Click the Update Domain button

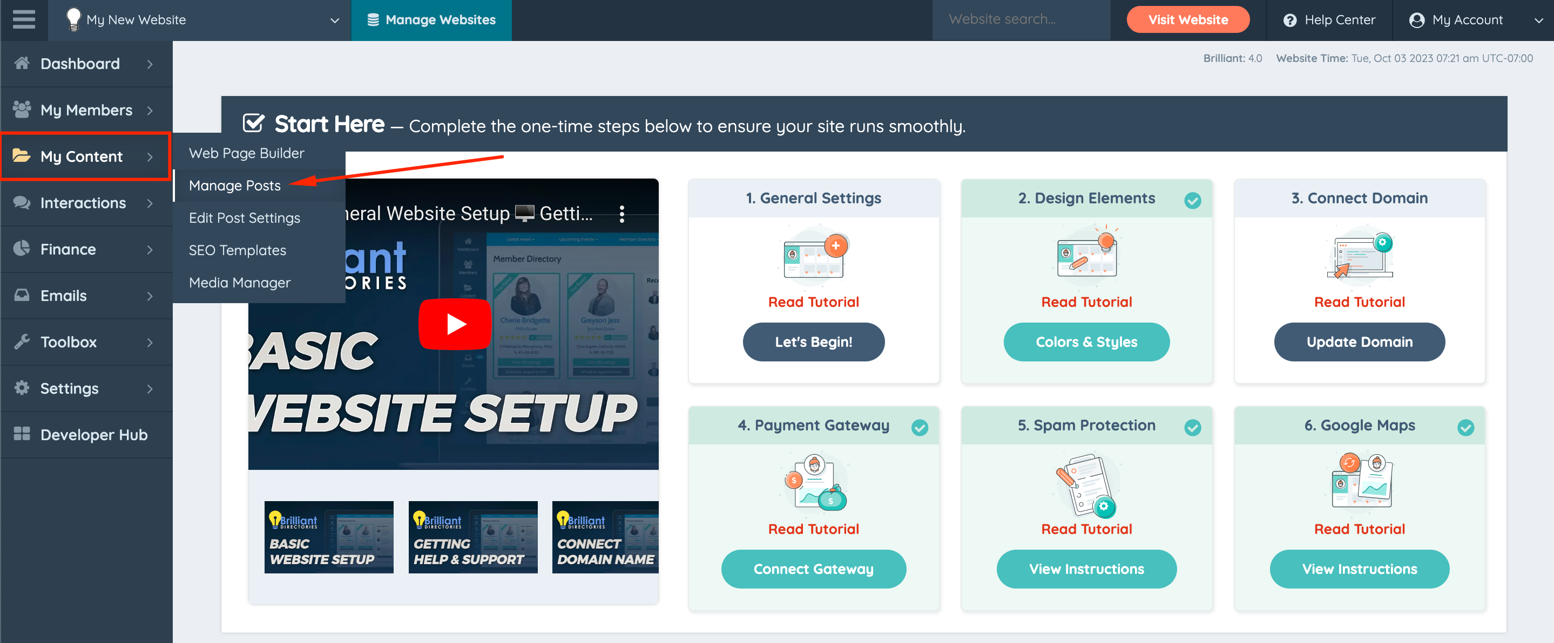click(x=1359, y=341)
